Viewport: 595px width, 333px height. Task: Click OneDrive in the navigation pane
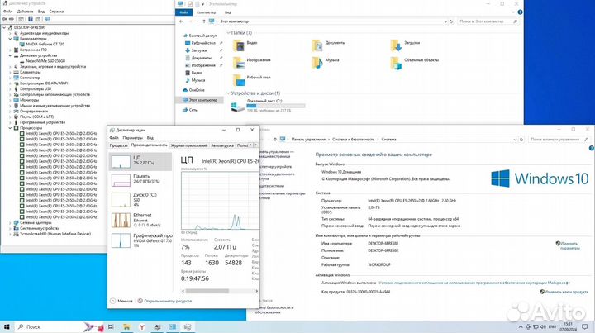(197, 89)
